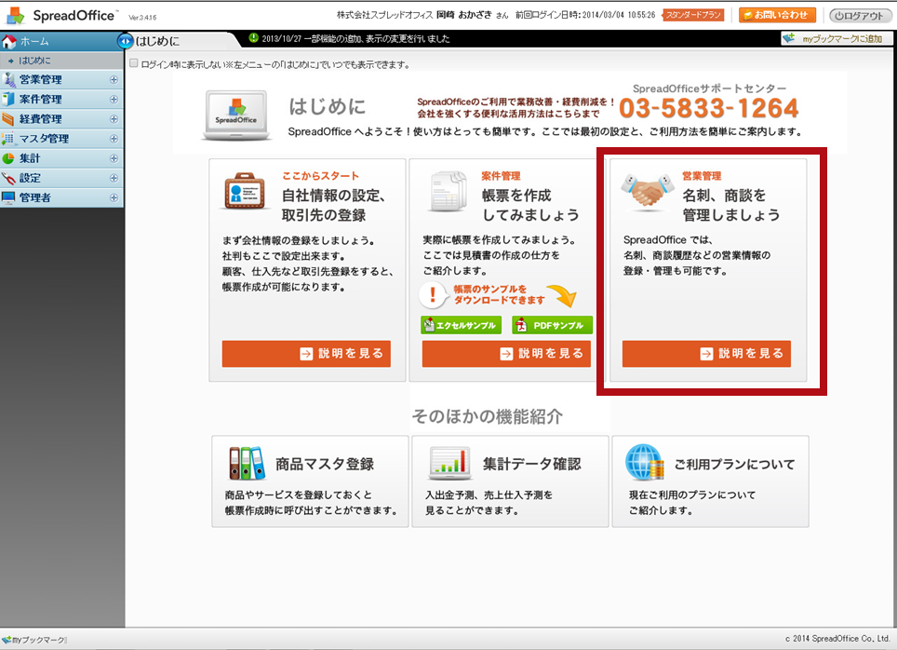This screenshot has height=650, width=897.
Task: Expand 案件管理 with its plus button
Action: point(114,100)
